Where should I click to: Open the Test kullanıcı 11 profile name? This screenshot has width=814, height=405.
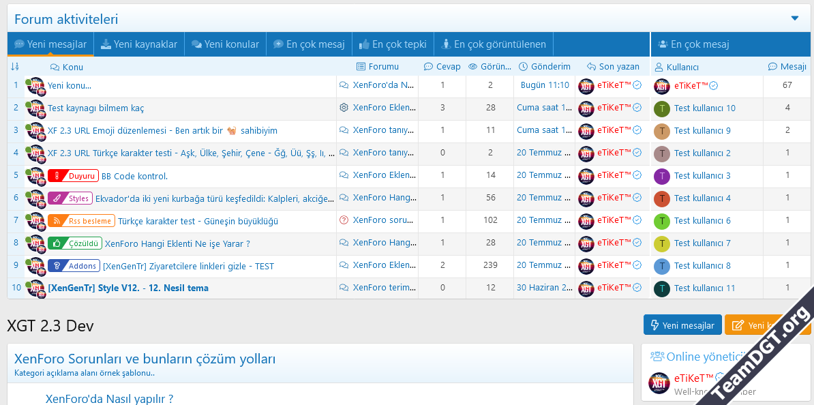click(704, 288)
